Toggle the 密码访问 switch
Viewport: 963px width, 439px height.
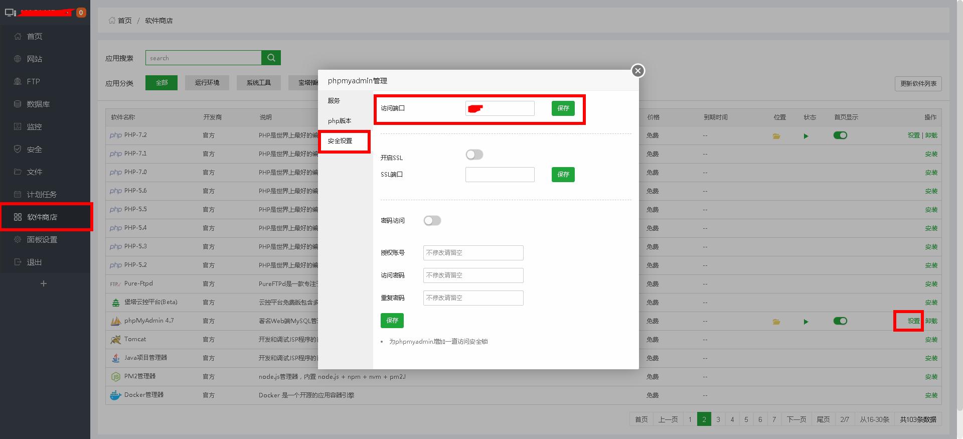[432, 220]
